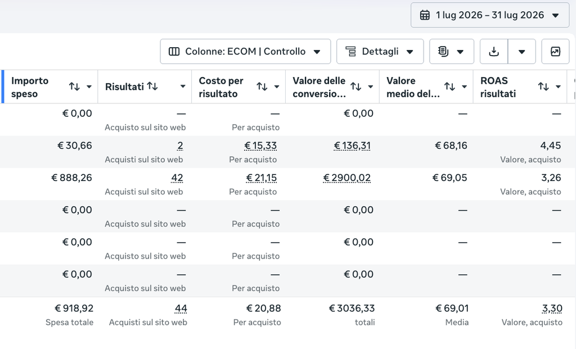This screenshot has height=349, width=576.
Task: Sort by Importo speso arrows
Action: click(x=75, y=87)
